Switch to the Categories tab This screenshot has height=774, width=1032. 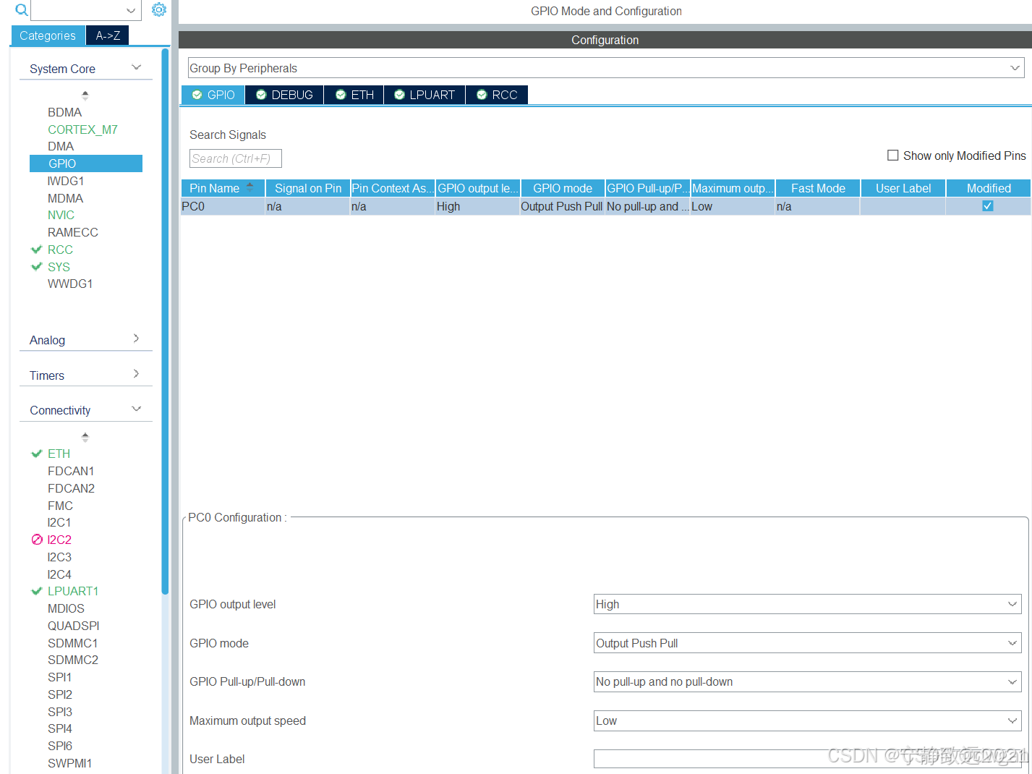48,35
